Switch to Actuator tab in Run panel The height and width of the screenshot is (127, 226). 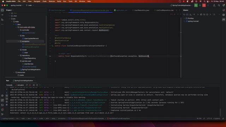[20, 85]
